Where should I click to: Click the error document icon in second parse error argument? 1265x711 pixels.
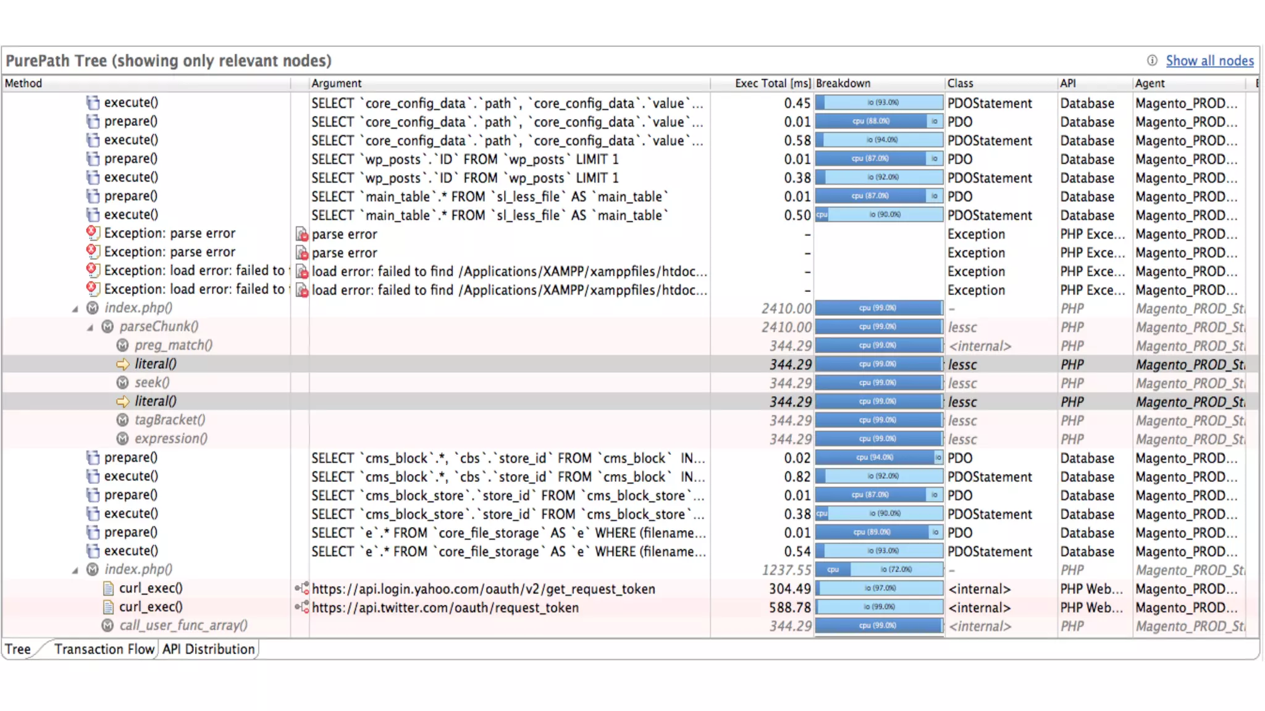(x=302, y=253)
